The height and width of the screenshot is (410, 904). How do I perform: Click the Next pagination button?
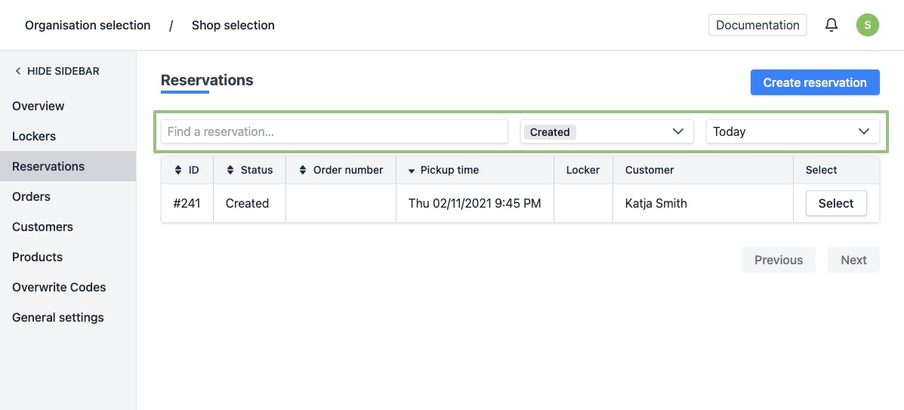(x=853, y=260)
